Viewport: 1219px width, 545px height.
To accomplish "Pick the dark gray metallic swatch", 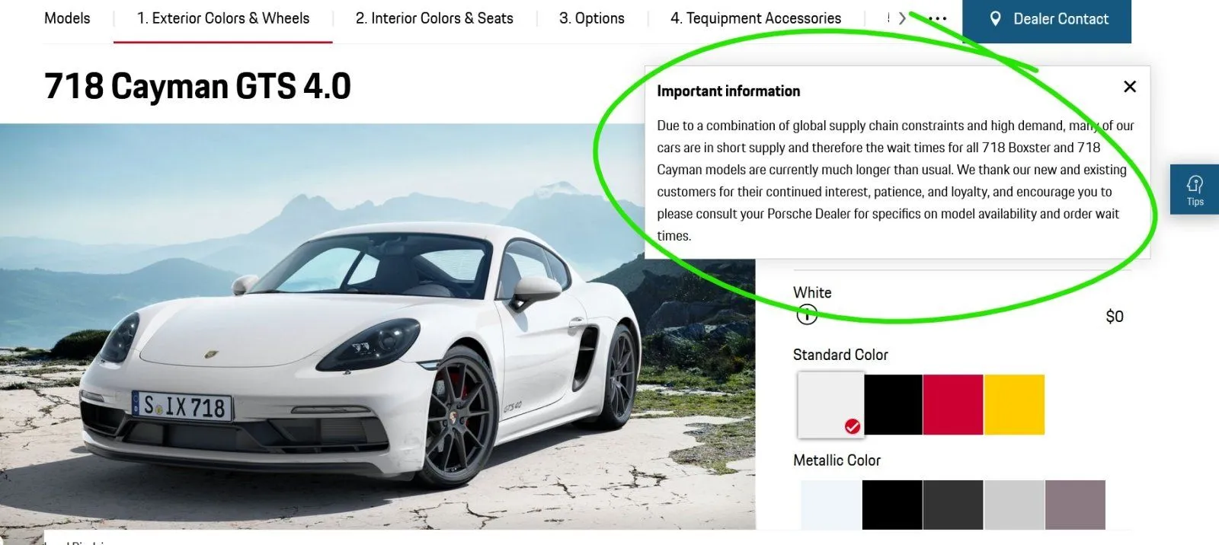I will [953, 505].
